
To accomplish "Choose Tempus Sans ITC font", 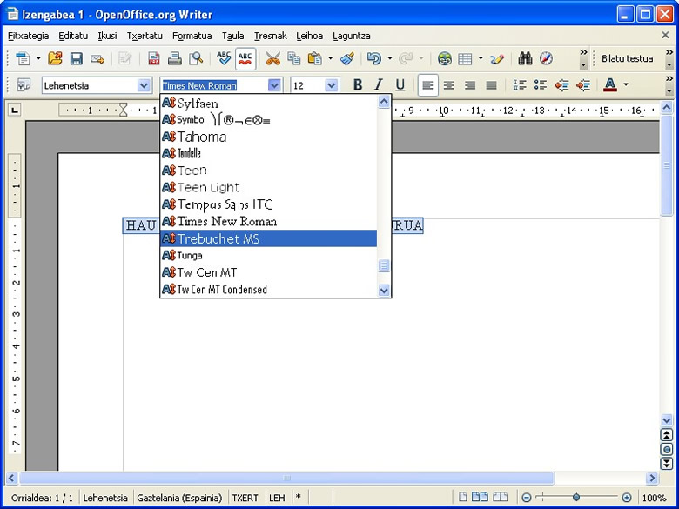I will [x=268, y=204].
